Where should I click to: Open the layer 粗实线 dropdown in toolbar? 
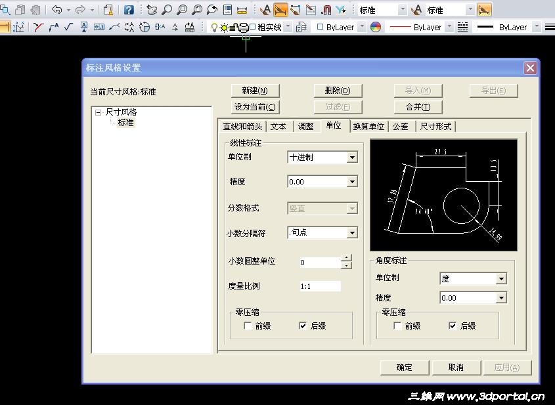point(288,27)
